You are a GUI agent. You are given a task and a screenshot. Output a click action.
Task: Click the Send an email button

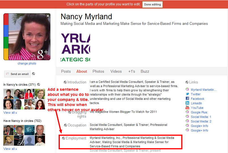[x=17, y=74]
